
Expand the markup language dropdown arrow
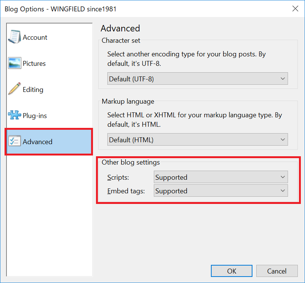point(283,140)
